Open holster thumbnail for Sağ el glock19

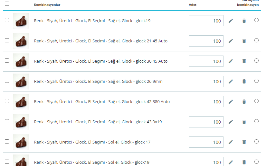21,21
